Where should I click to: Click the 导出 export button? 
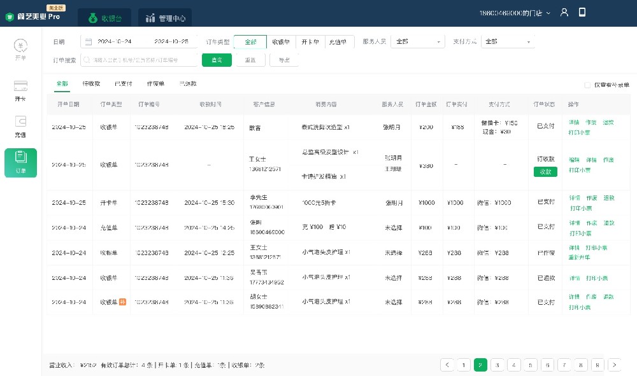coord(284,60)
